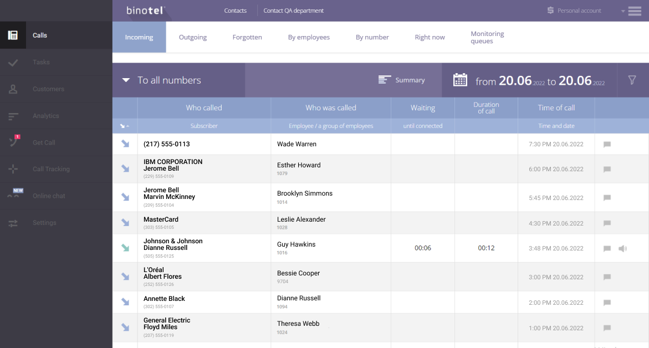Open the calendar date picker icon

point(460,80)
